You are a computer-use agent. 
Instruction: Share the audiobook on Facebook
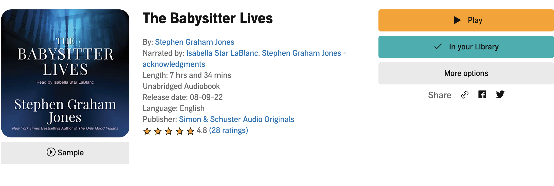[482, 95]
